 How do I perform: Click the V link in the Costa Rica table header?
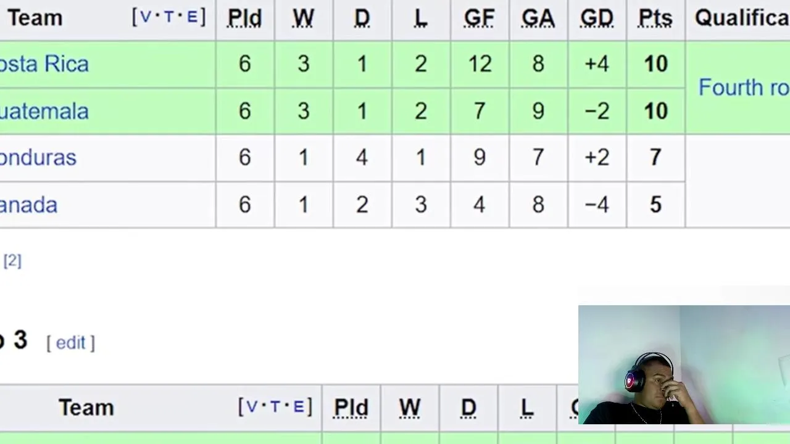pyautogui.click(x=146, y=17)
